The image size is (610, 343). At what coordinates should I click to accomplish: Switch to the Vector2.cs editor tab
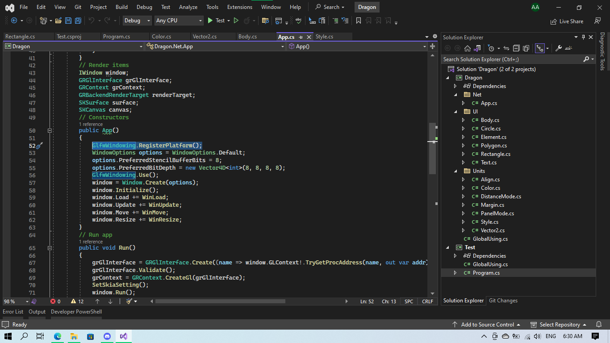(x=205, y=37)
